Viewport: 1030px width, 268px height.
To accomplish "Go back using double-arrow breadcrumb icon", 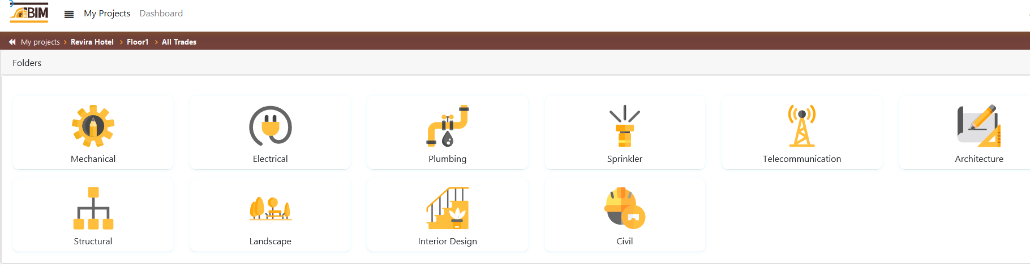I will pos(12,42).
